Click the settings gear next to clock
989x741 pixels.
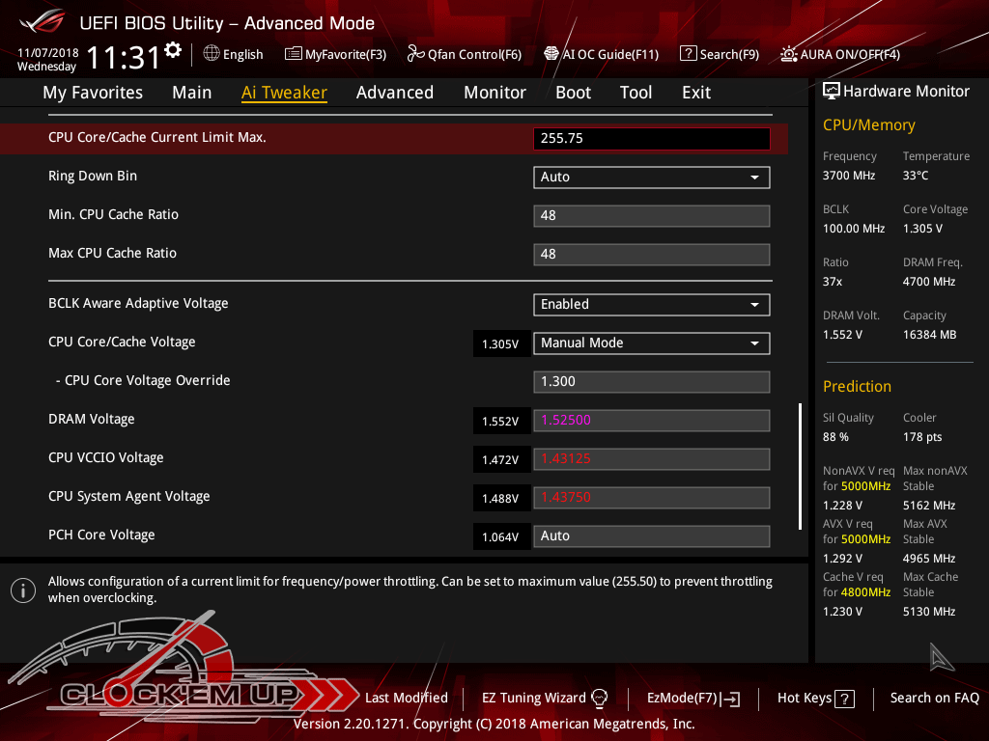[x=173, y=50]
